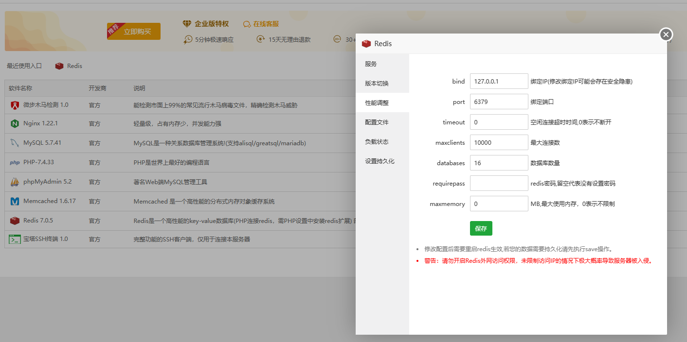Click the 宝塔SSH终端 terminal icon
This screenshot has width=687, height=342.
pos(15,239)
